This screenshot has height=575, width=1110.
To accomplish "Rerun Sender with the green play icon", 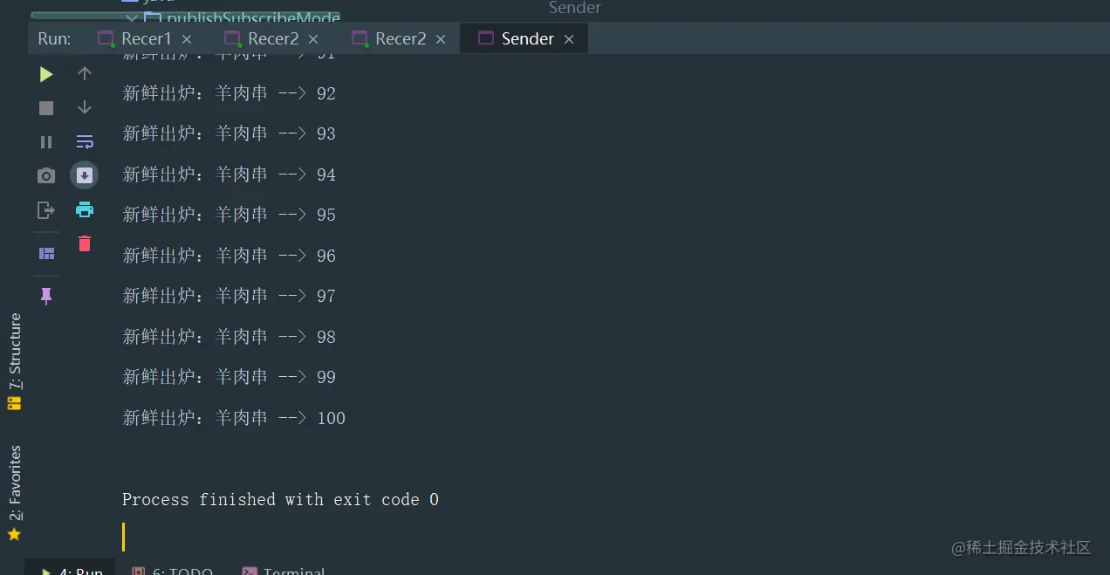I will click(x=46, y=75).
